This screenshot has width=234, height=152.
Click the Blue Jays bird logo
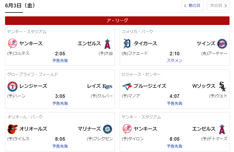127,86
